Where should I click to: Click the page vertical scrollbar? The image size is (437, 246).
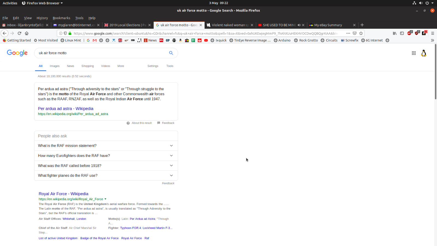[x=436, y=72]
